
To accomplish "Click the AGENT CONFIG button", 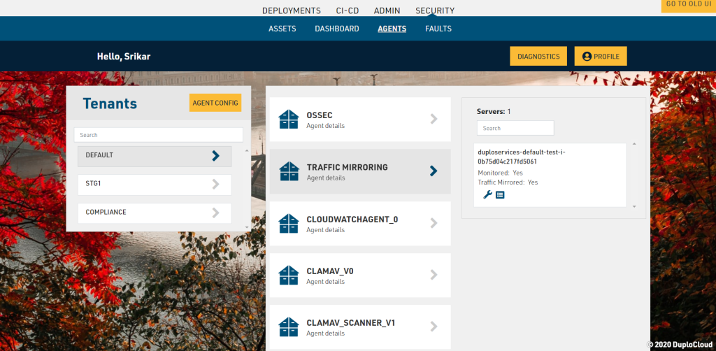I will coord(215,103).
